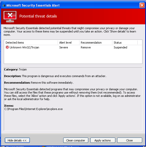Click the Microsoft Security Essentials Alert title
The height and width of the screenshot is (147, 146).
point(33,5)
